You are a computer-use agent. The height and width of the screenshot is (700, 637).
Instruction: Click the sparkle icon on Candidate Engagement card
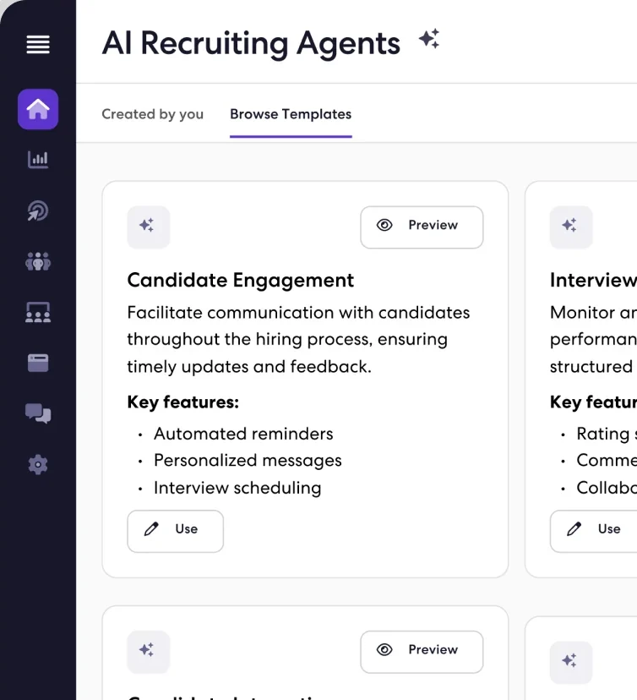pos(149,227)
